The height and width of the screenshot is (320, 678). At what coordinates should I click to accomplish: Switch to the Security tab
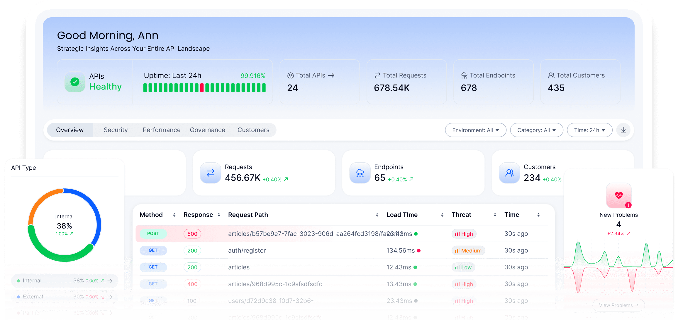116,130
